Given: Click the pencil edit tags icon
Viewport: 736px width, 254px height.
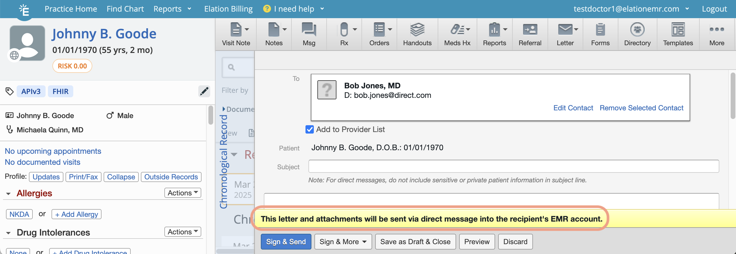Looking at the screenshot, I should 204,91.
